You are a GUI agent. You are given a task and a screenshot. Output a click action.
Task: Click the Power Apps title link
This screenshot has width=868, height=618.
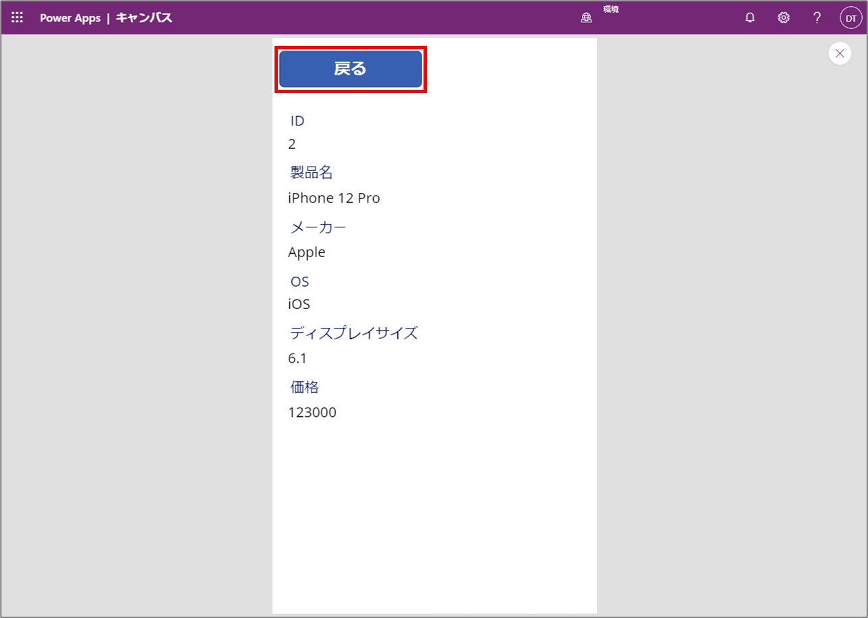pyautogui.click(x=70, y=18)
